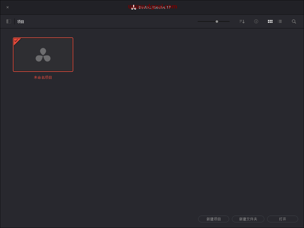The width and height of the screenshot is (304, 228).
Task: Show project info via the info icon
Action: coord(256,21)
